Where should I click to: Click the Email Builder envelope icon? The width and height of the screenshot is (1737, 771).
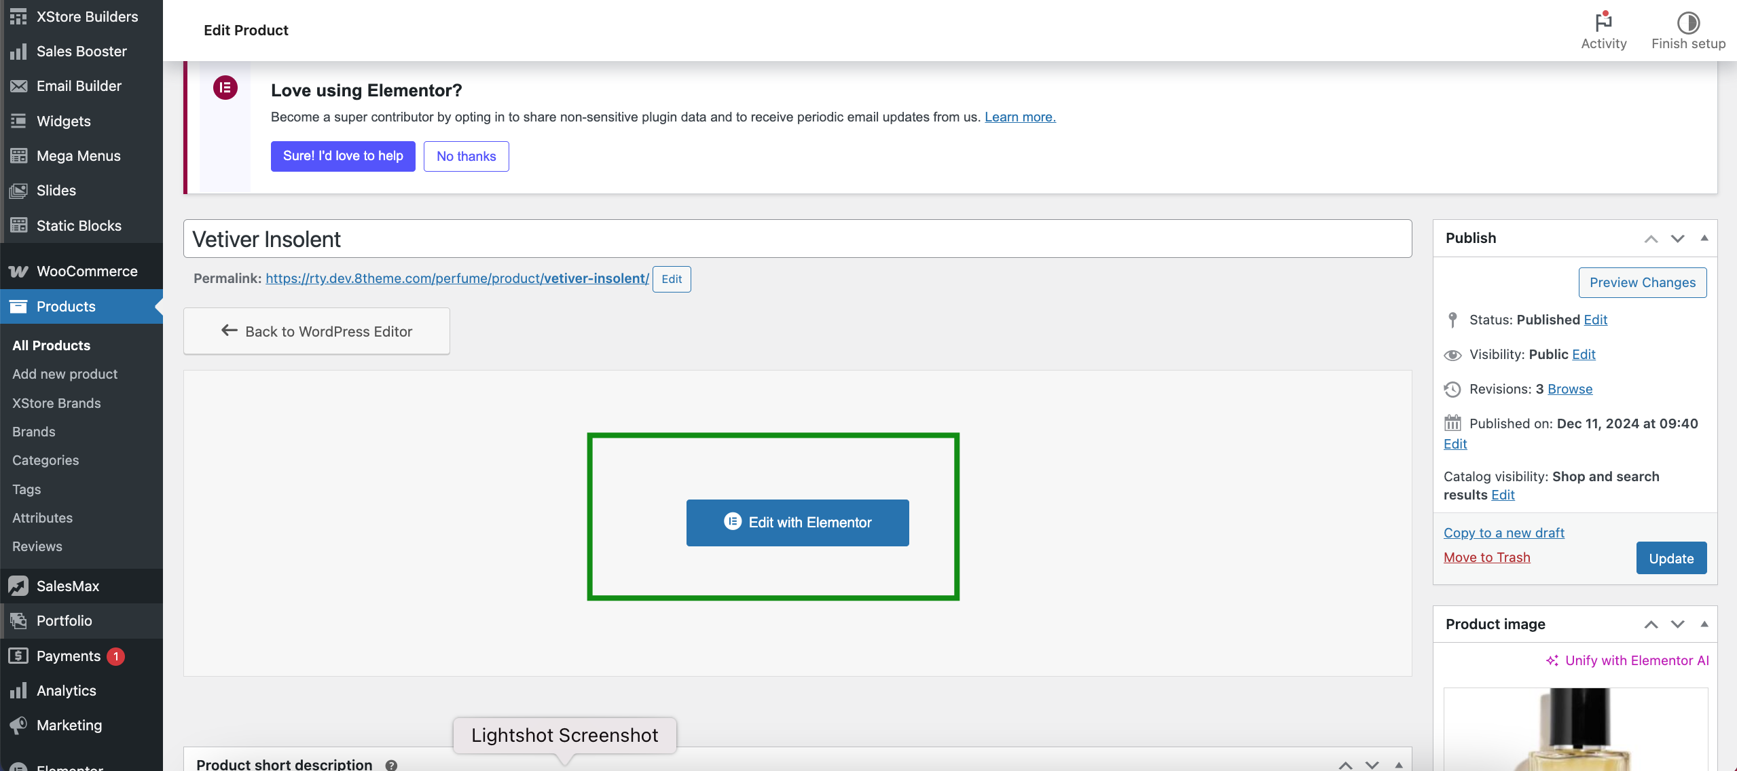tap(18, 86)
